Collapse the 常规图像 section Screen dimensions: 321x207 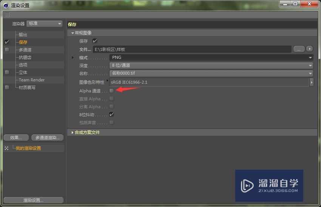[73, 33]
